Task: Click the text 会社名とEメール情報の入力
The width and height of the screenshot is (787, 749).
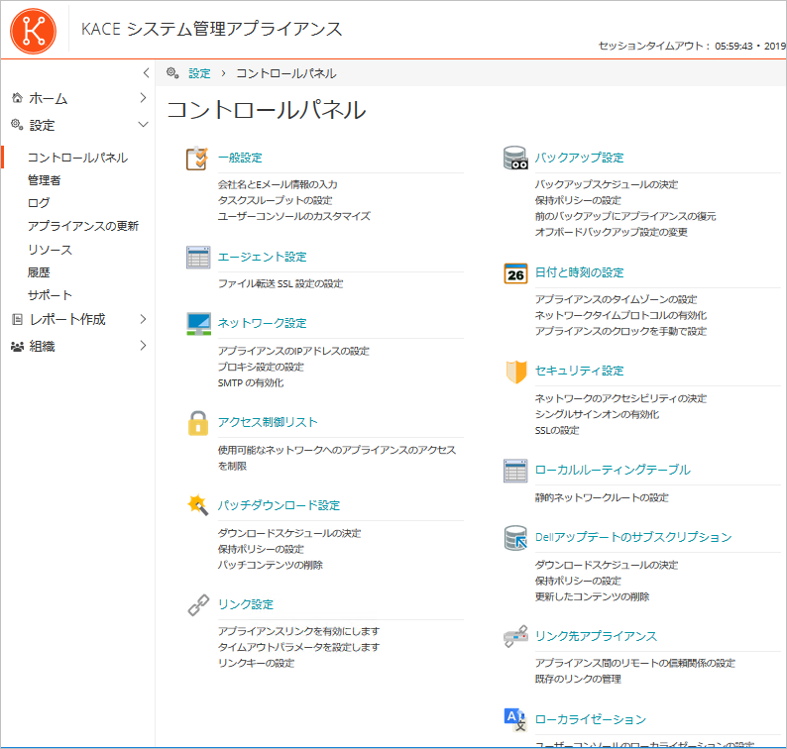Action: pyautogui.click(x=278, y=184)
